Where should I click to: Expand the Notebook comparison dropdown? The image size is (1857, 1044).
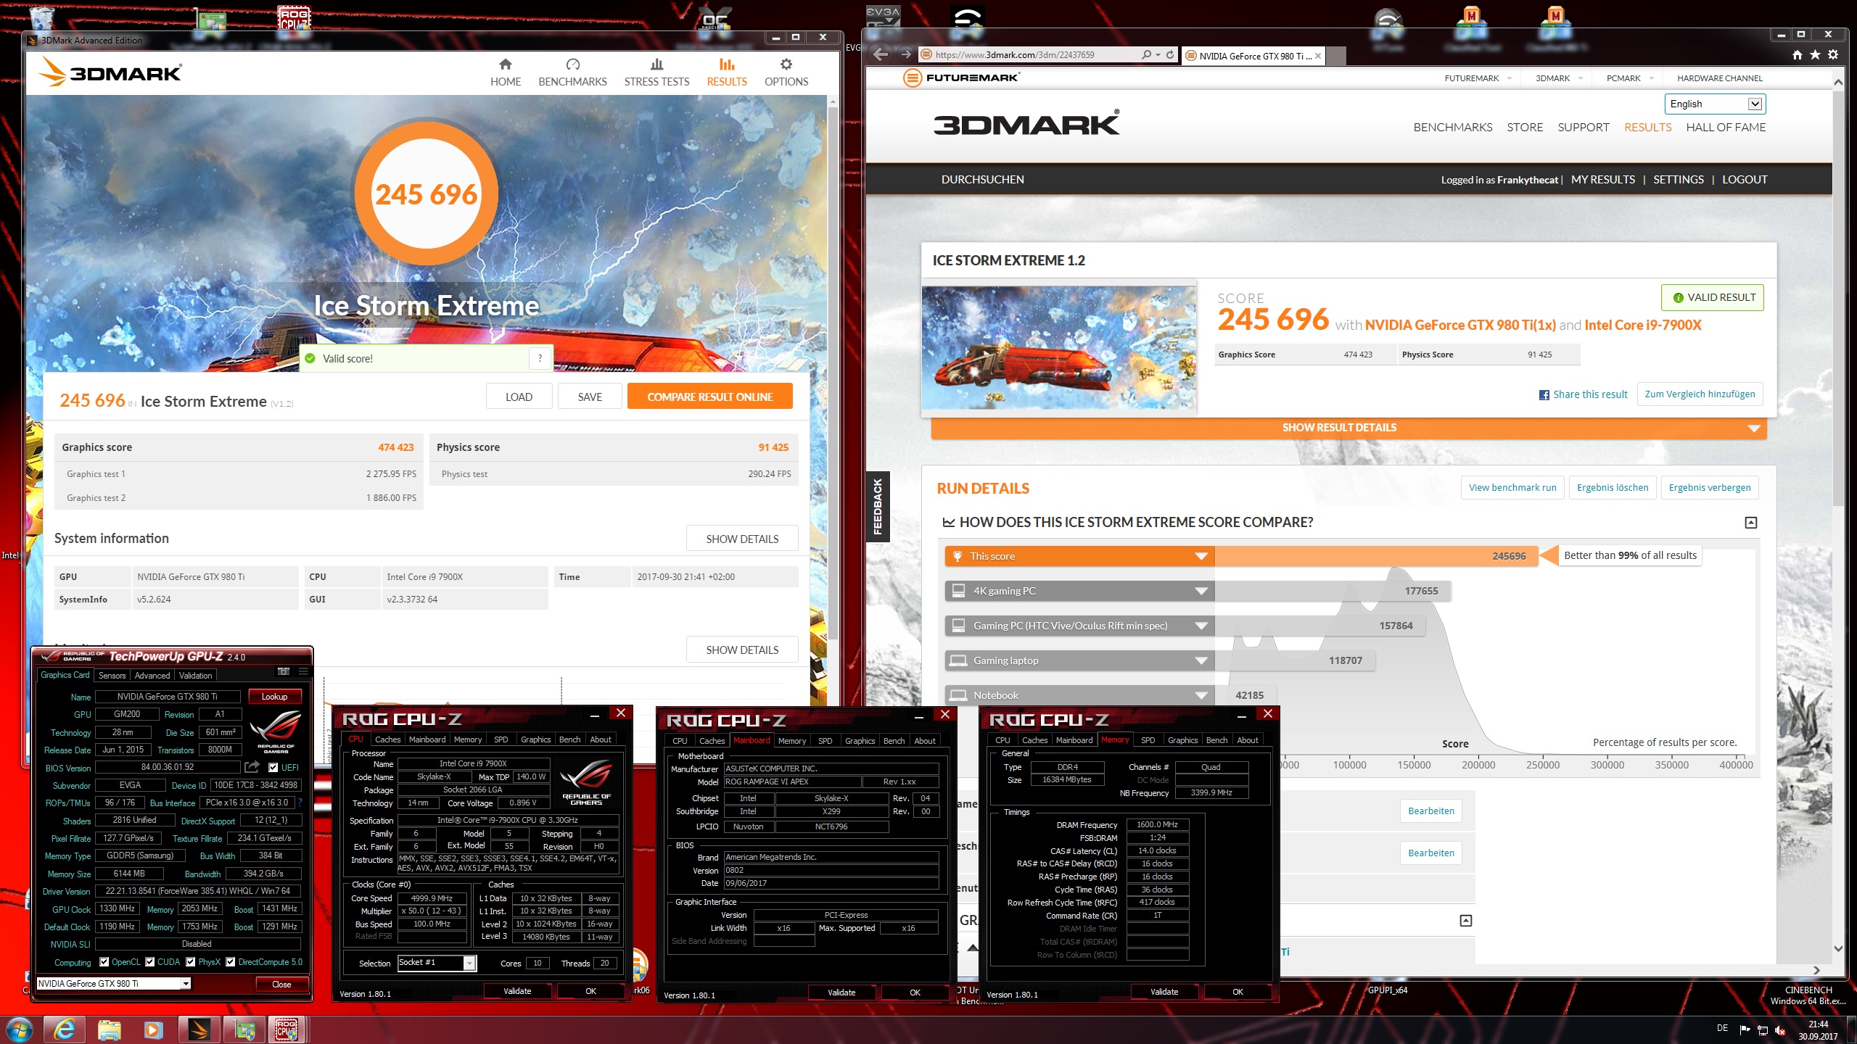[1201, 695]
